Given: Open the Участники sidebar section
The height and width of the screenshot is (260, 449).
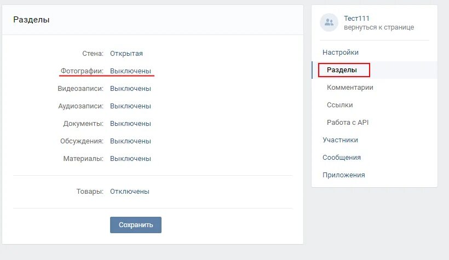Looking at the screenshot, I should pyautogui.click(x=340, y=140).
